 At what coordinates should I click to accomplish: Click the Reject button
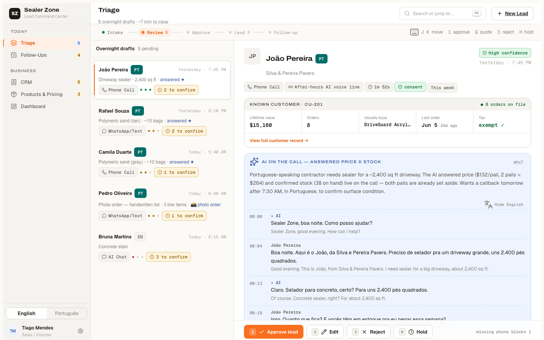[369, 332]
